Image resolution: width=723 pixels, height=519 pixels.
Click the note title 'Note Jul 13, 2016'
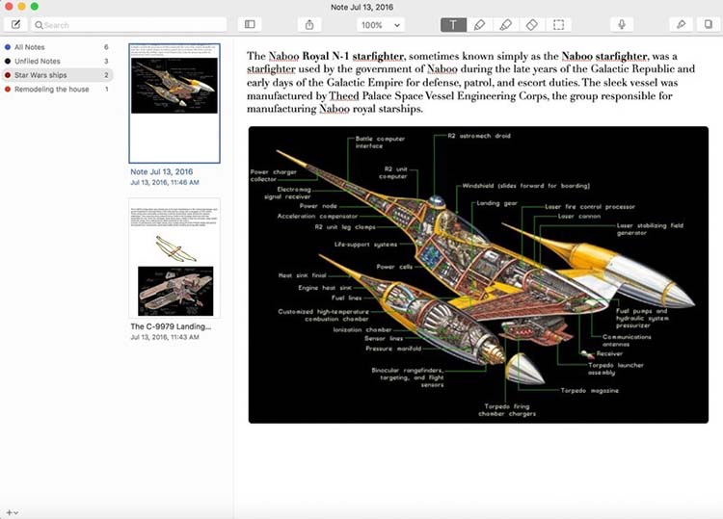pos(161,171)
